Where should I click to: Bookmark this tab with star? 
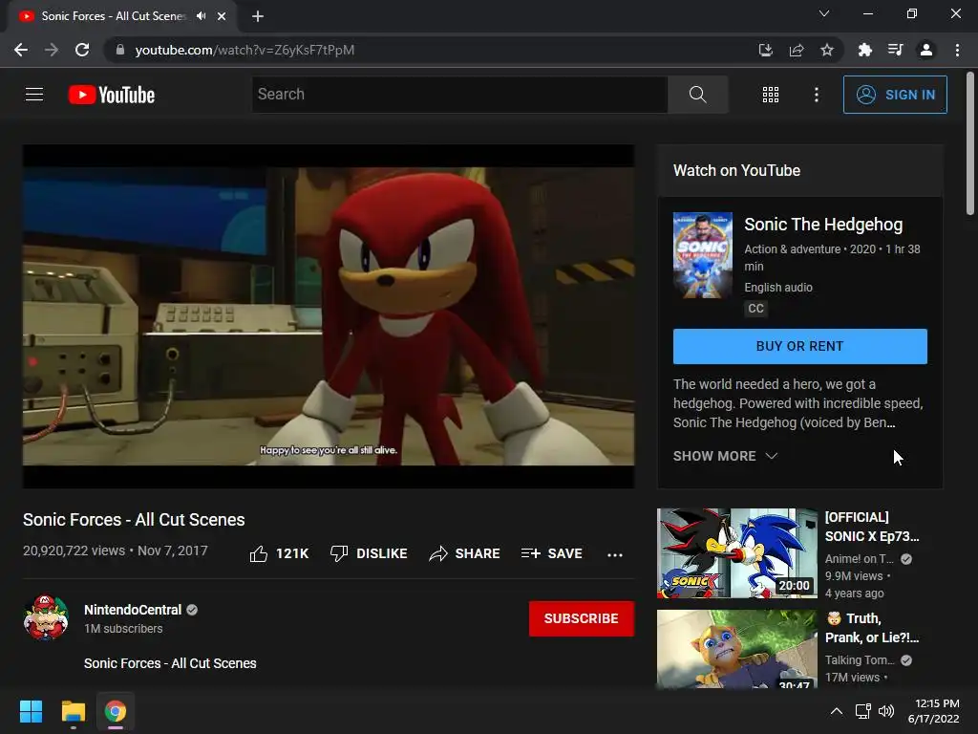[827, 50]
